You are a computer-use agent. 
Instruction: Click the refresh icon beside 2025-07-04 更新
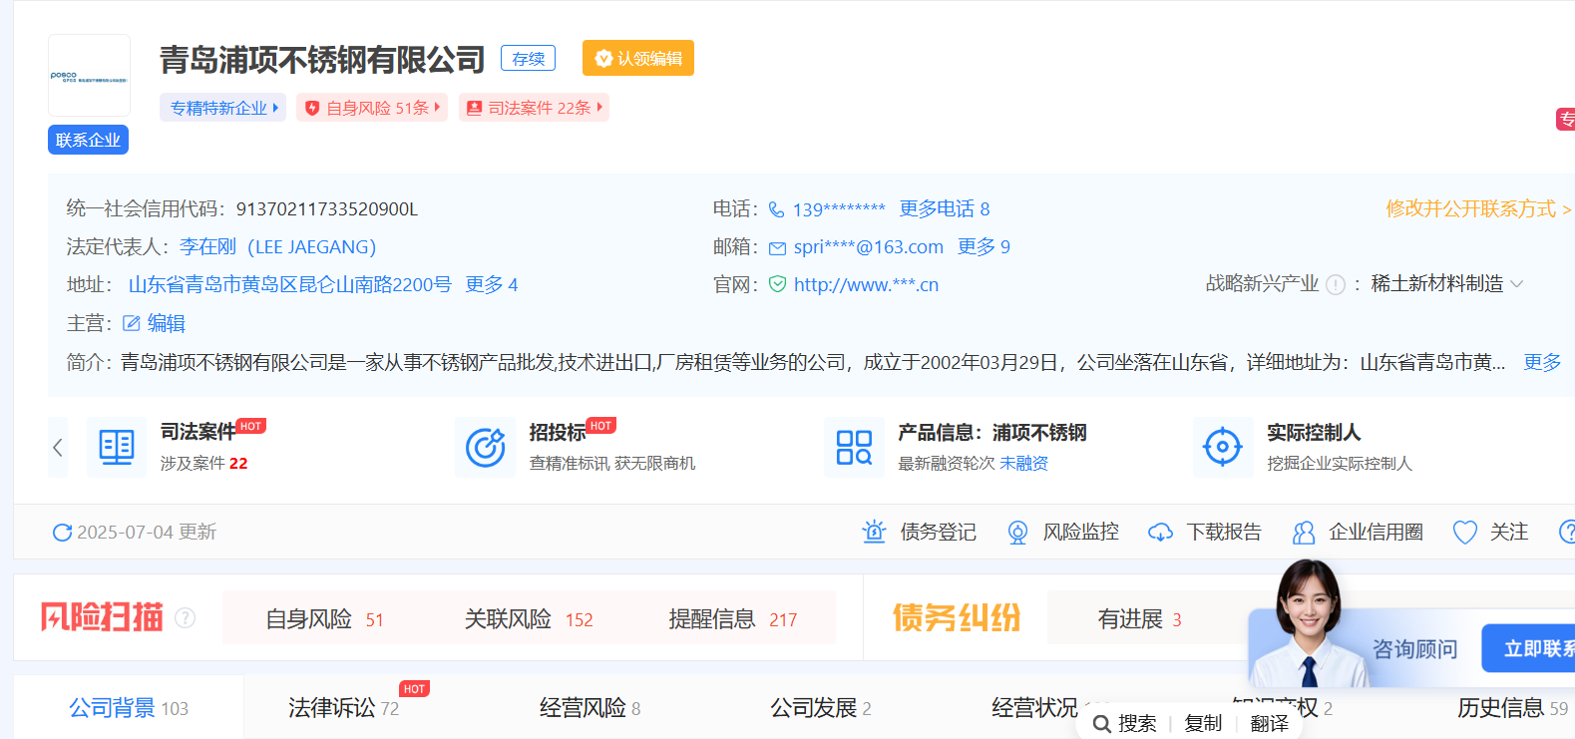click(62, 533)
